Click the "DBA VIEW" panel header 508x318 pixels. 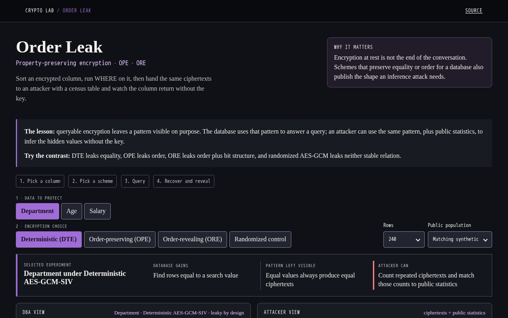pyautogui.click(x=34, y=312)
